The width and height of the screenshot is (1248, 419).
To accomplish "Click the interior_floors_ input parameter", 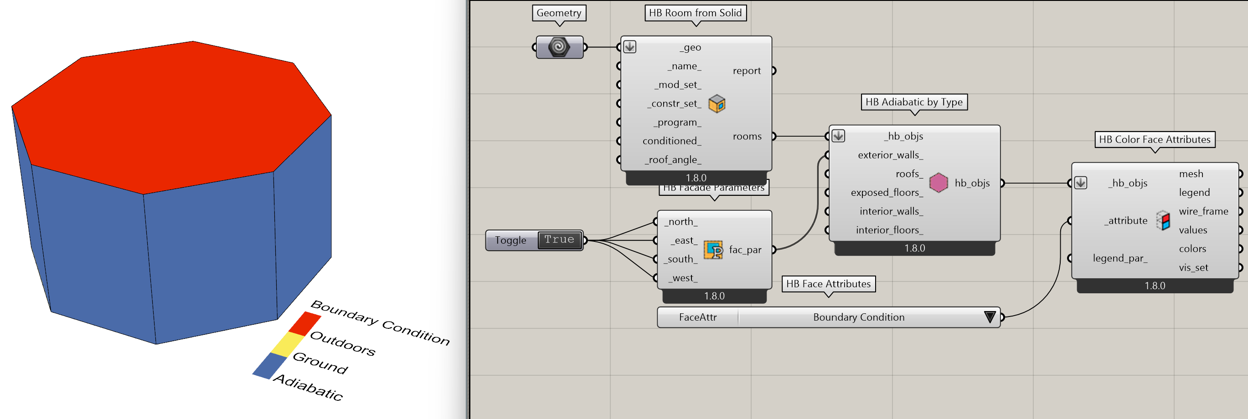I will (889, 230).
